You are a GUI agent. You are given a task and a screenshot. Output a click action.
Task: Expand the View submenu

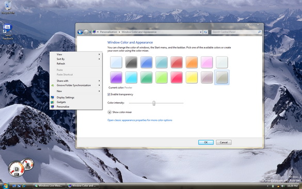76,54
